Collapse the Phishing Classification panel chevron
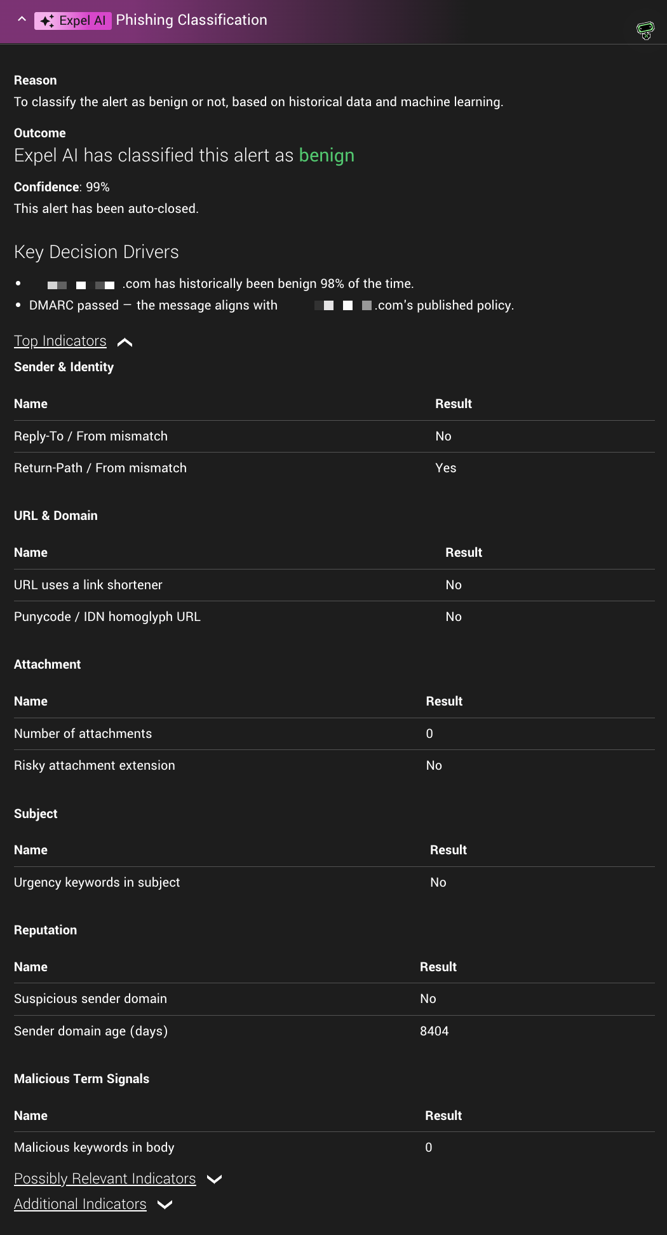This screenshot has height=1235, width=667. pos(22,19)
